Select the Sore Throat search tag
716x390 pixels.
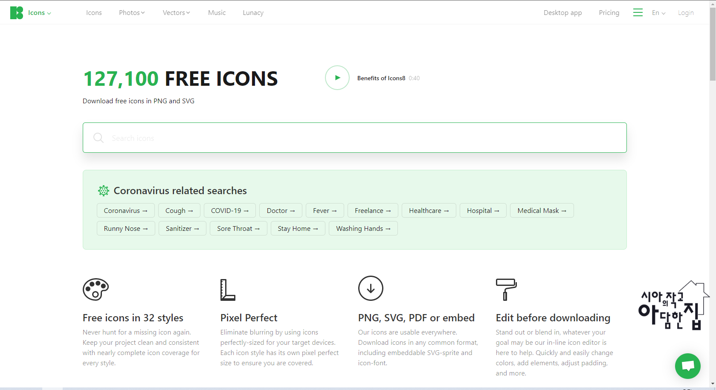(238, 229)
